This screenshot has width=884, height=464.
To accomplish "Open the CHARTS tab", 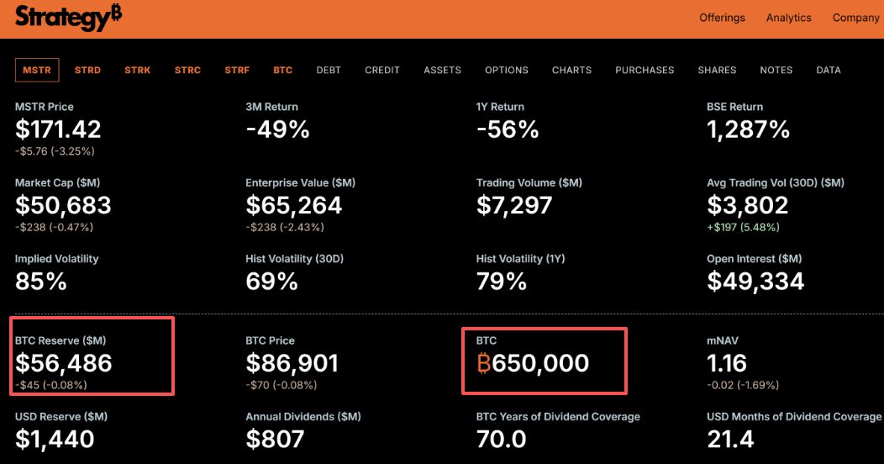I will (571, 70).
